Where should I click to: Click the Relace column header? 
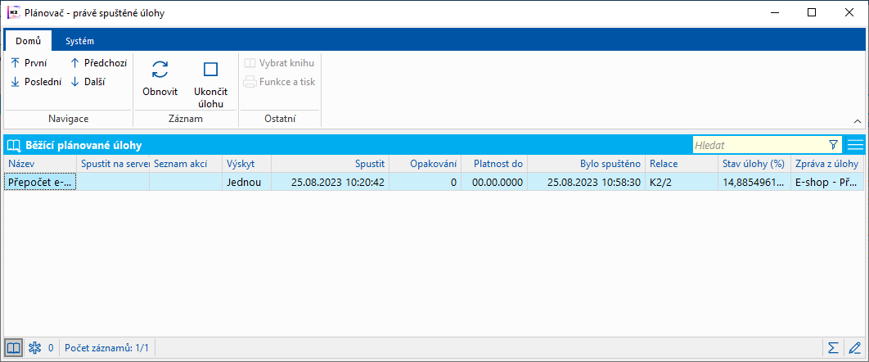pos(682,164)
